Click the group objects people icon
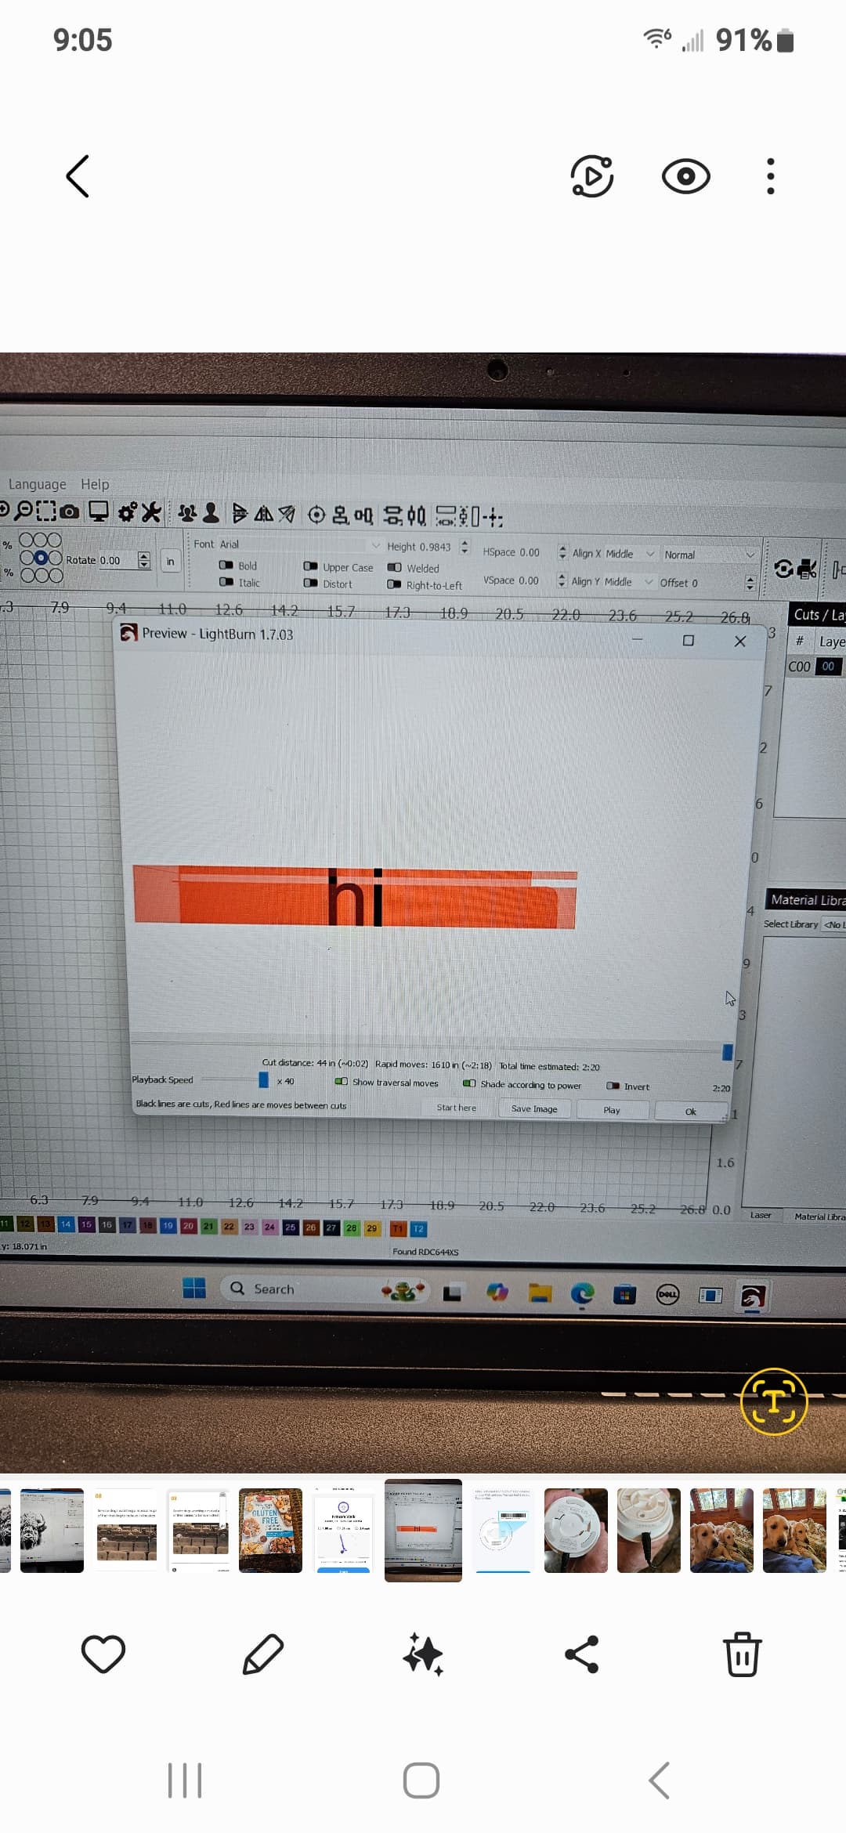Viewport: 846px width, 1833px height. point(187,513)
